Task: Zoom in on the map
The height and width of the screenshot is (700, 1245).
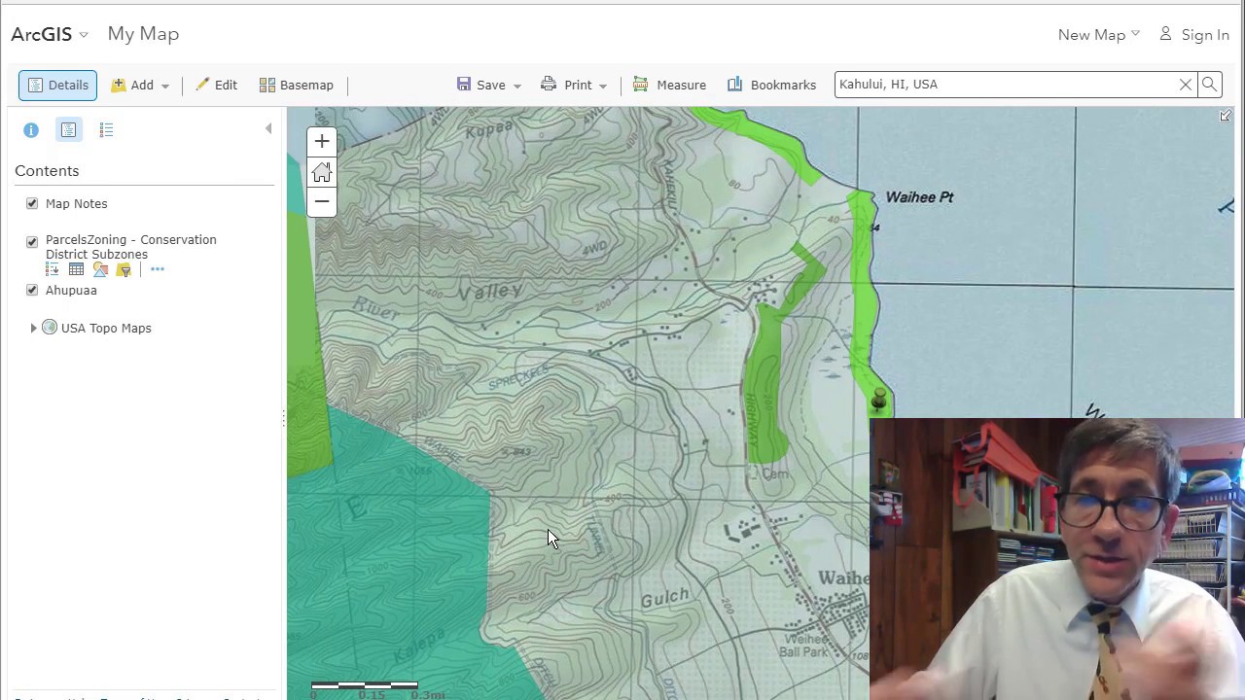Action: pos(322,142)
